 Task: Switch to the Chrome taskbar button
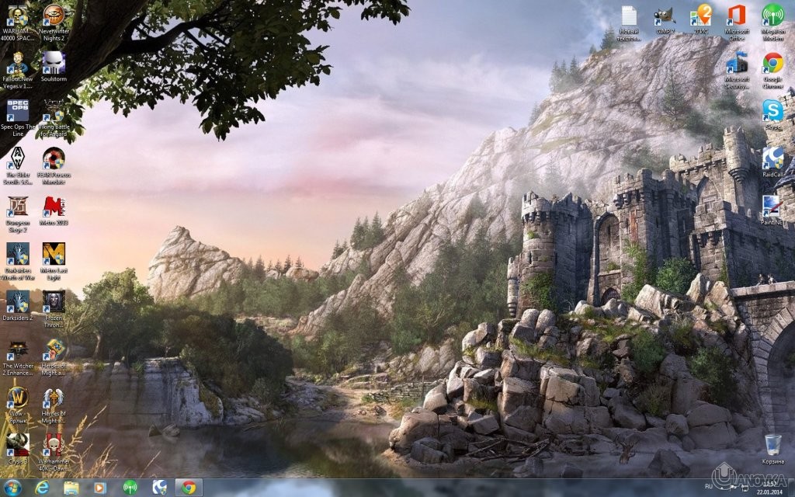(x=189, y=488)
